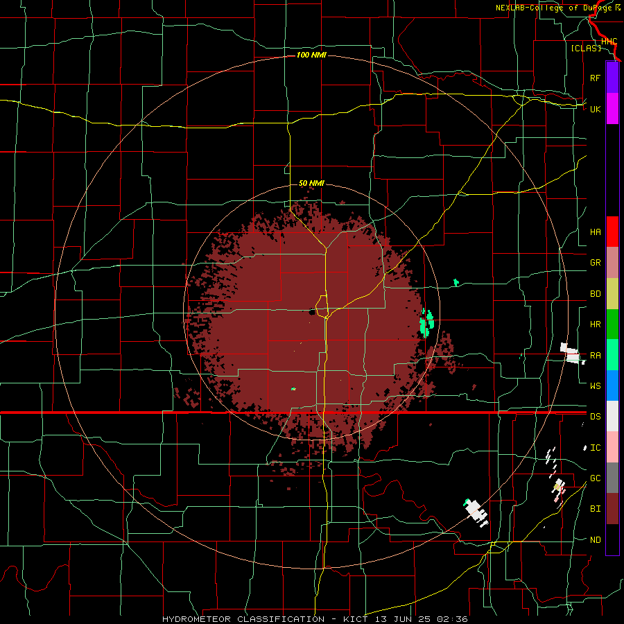Click the 'KICT' station identifier in footer
The height and width of the screenshot is (624, 624).
(x=354, y=619)
